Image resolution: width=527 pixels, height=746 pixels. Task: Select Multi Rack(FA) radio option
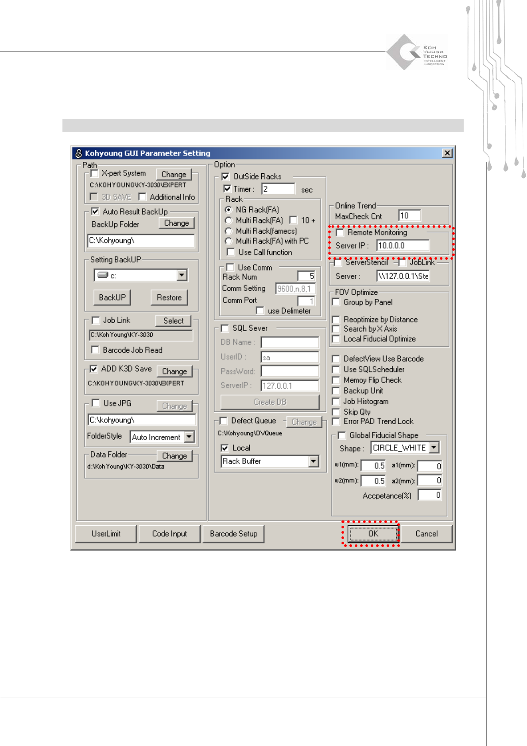(229, 220)
